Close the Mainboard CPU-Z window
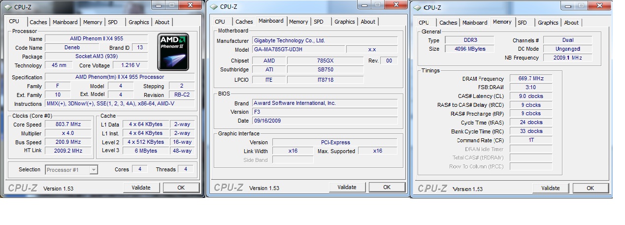 tap(396, 5)
